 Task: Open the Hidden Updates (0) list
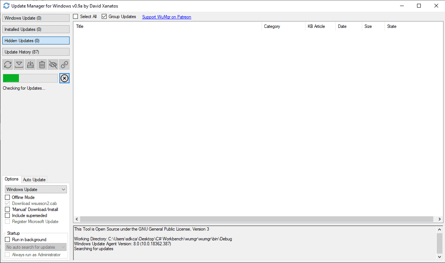point(36,40)
